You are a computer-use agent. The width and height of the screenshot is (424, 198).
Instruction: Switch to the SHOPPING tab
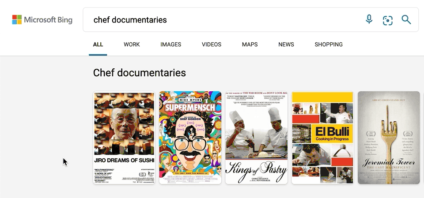(x=329, y=45)
